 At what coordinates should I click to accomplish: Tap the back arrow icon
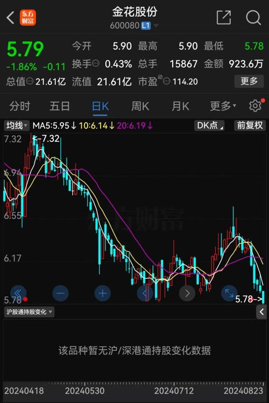click(x=10, y=17)
